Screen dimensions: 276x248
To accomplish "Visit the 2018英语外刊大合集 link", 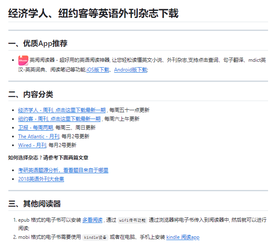I will pos(41,179).
